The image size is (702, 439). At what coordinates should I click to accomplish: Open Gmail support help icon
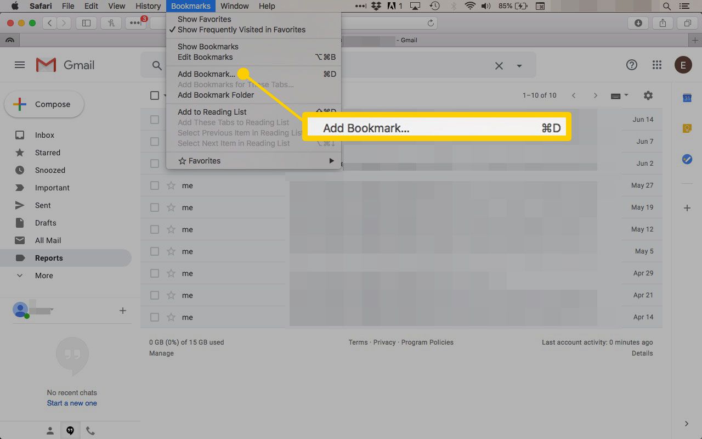(632, 65)
